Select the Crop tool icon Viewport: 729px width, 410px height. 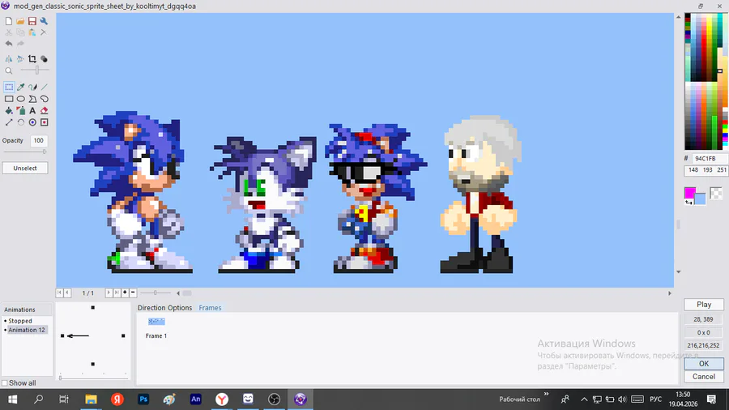coord(32,59)
